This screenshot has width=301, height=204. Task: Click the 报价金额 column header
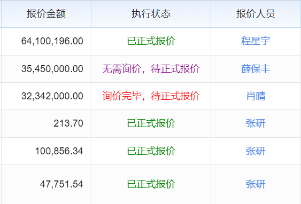click(47, 14)
